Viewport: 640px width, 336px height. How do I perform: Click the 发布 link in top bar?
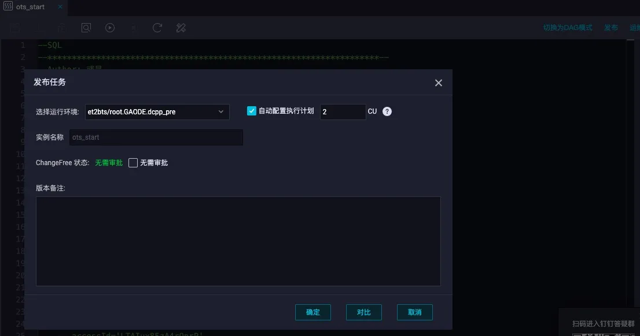(611, 28)
